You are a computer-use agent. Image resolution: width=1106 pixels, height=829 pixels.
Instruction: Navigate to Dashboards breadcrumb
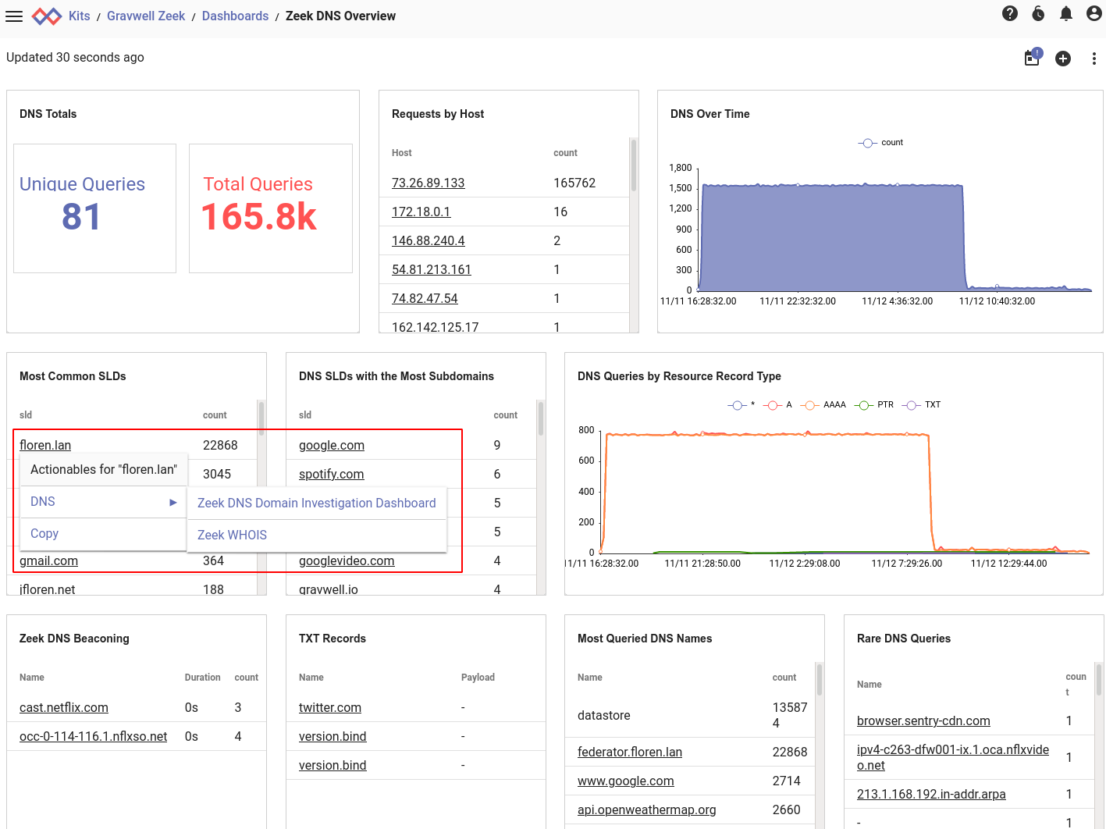pos(235,16)
